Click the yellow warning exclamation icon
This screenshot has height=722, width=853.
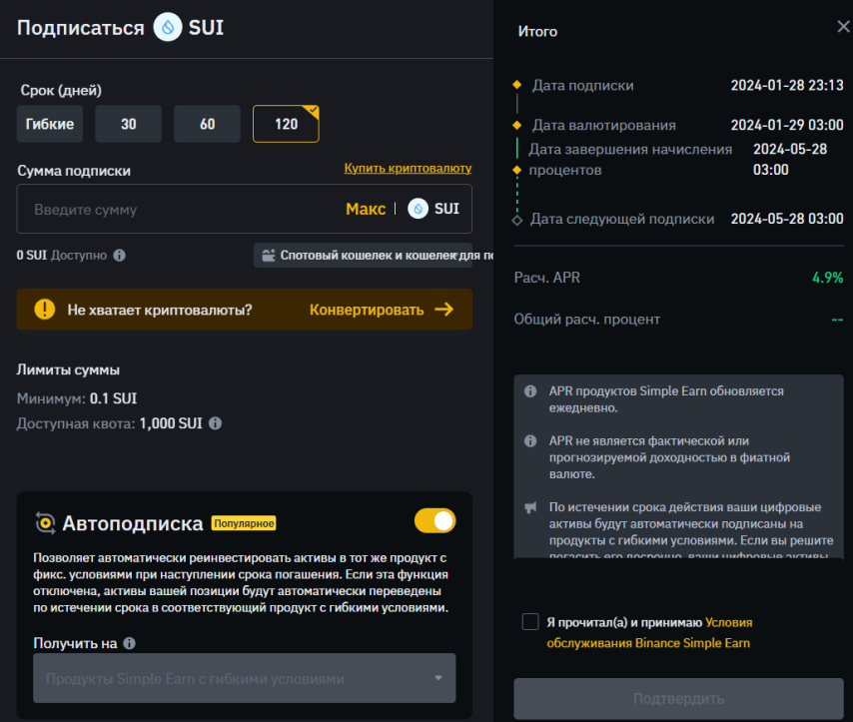coord(45,309)
